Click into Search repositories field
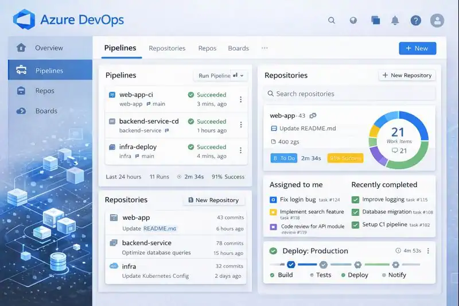 point(349,94)
